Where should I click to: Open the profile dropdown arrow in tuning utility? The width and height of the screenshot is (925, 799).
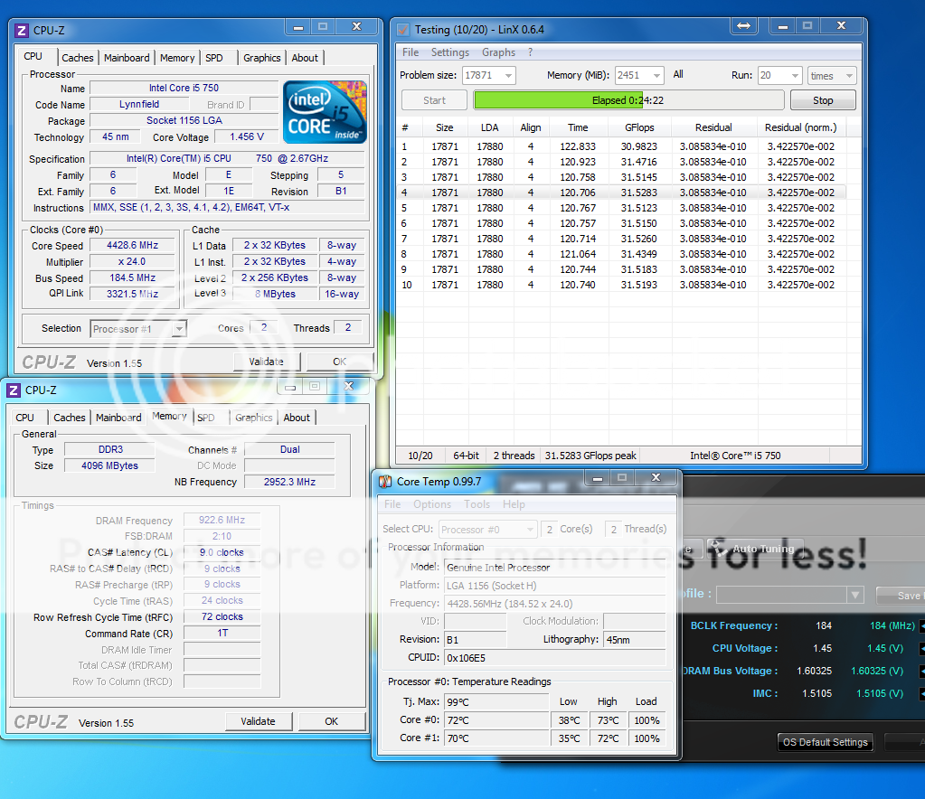pyautogui.click(x=854, y=595)
